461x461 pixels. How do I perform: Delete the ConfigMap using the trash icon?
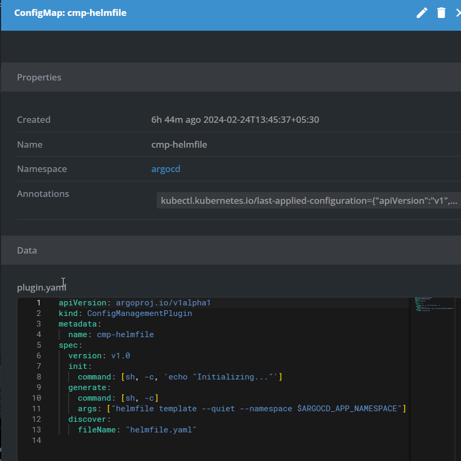click(x=441, y=13)
